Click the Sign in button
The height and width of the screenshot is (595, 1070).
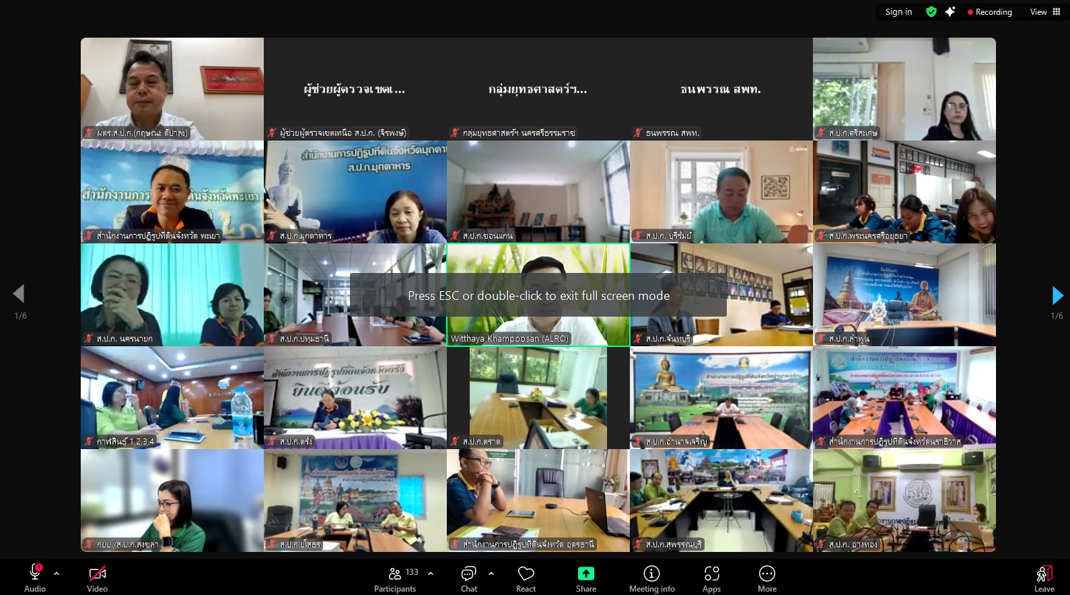898,12
